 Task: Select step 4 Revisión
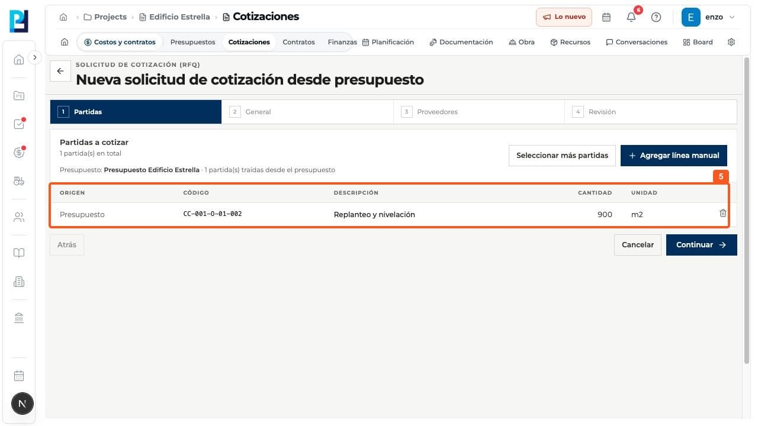(x=651, y=112)
